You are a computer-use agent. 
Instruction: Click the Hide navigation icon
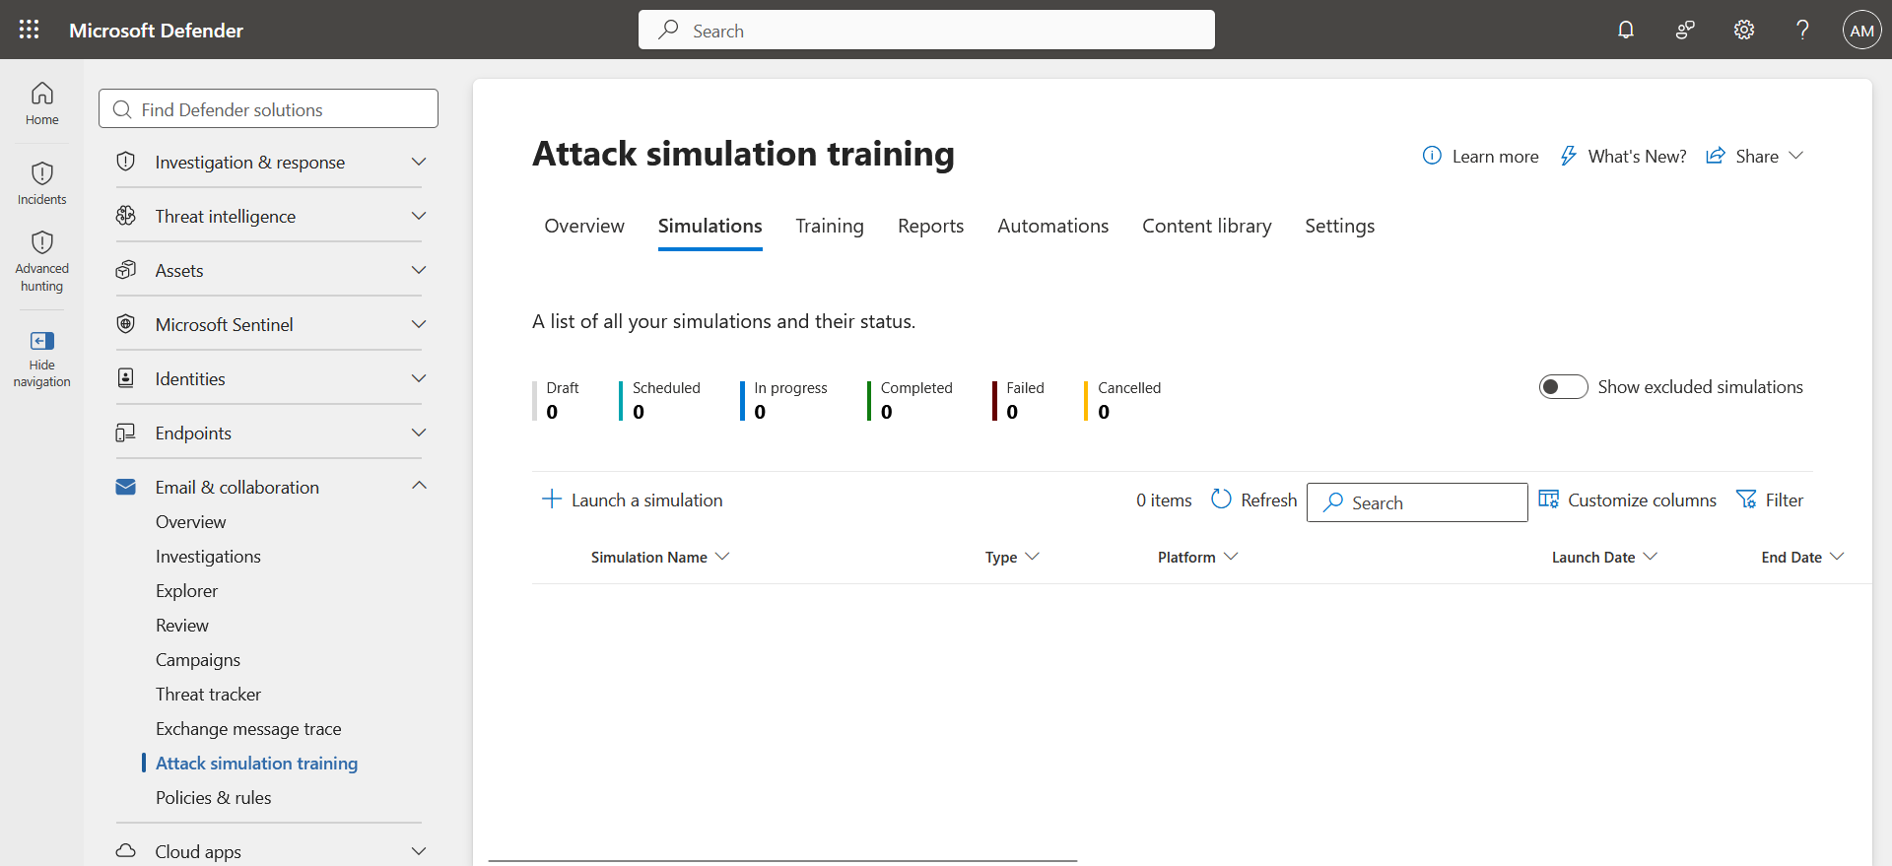pyautogui.click(x=42, y=341)
